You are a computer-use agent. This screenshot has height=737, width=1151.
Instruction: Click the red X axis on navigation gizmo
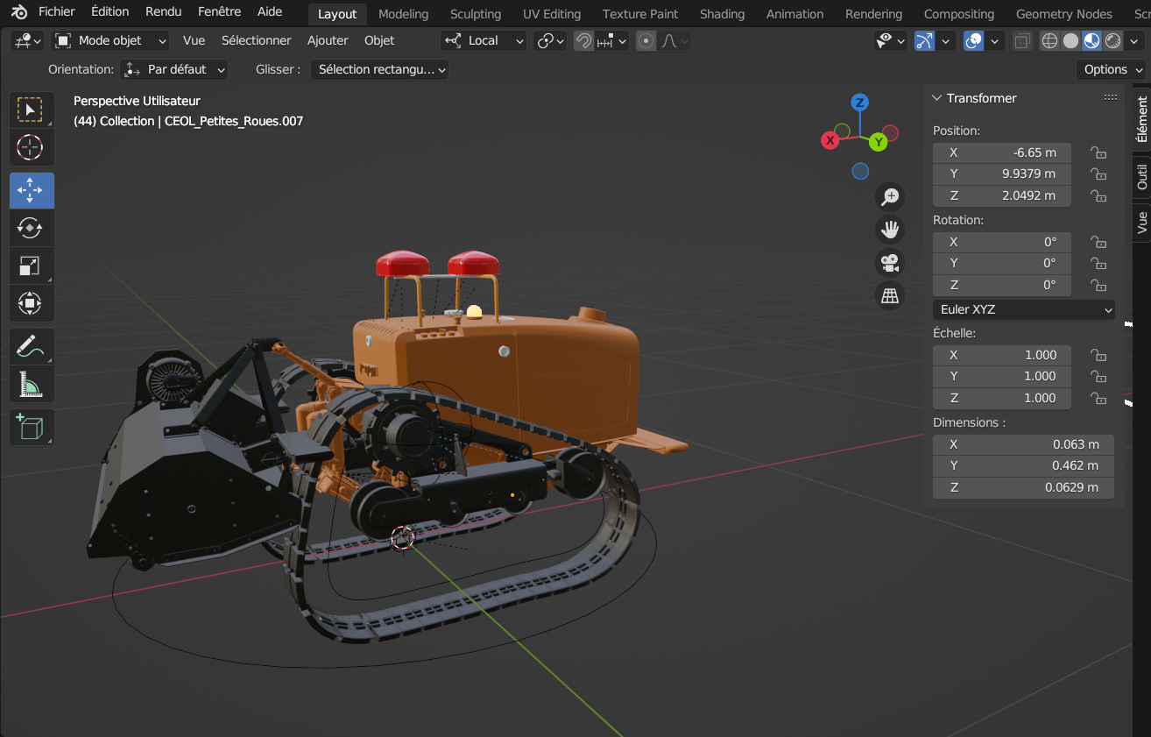click(x=830, y=140)
